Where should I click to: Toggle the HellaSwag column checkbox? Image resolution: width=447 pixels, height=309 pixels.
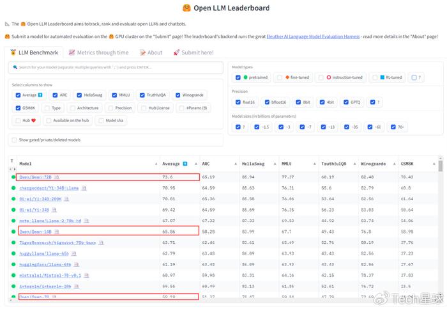pyautogui.click(x=79, y=95)
